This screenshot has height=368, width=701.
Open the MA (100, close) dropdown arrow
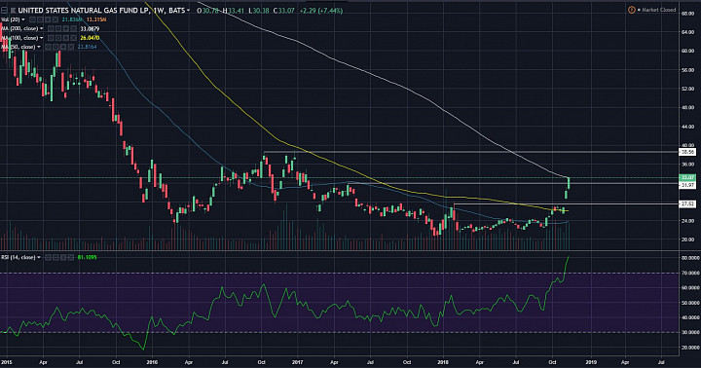click(42, 38)
